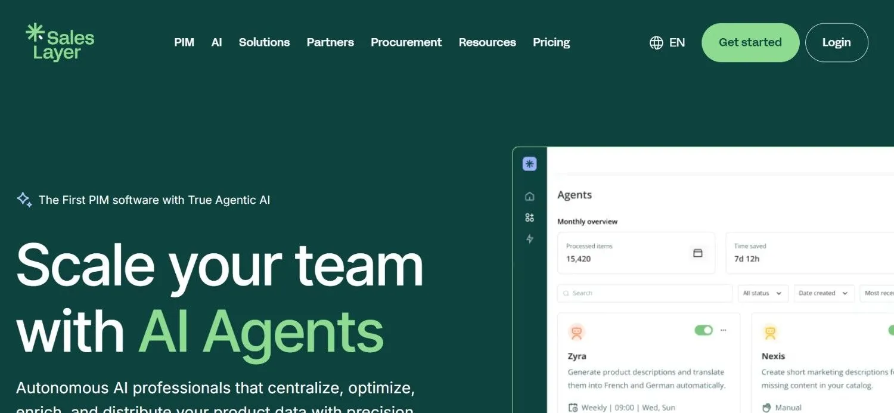Click 'The First PIM software with True Agentic AI'
This screenshot has height=413, width=894.
point(154,200)
